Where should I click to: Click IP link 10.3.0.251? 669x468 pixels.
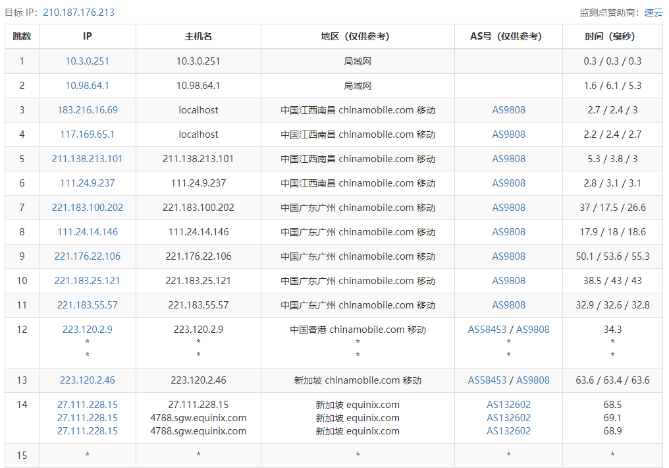tap(88, 61)
